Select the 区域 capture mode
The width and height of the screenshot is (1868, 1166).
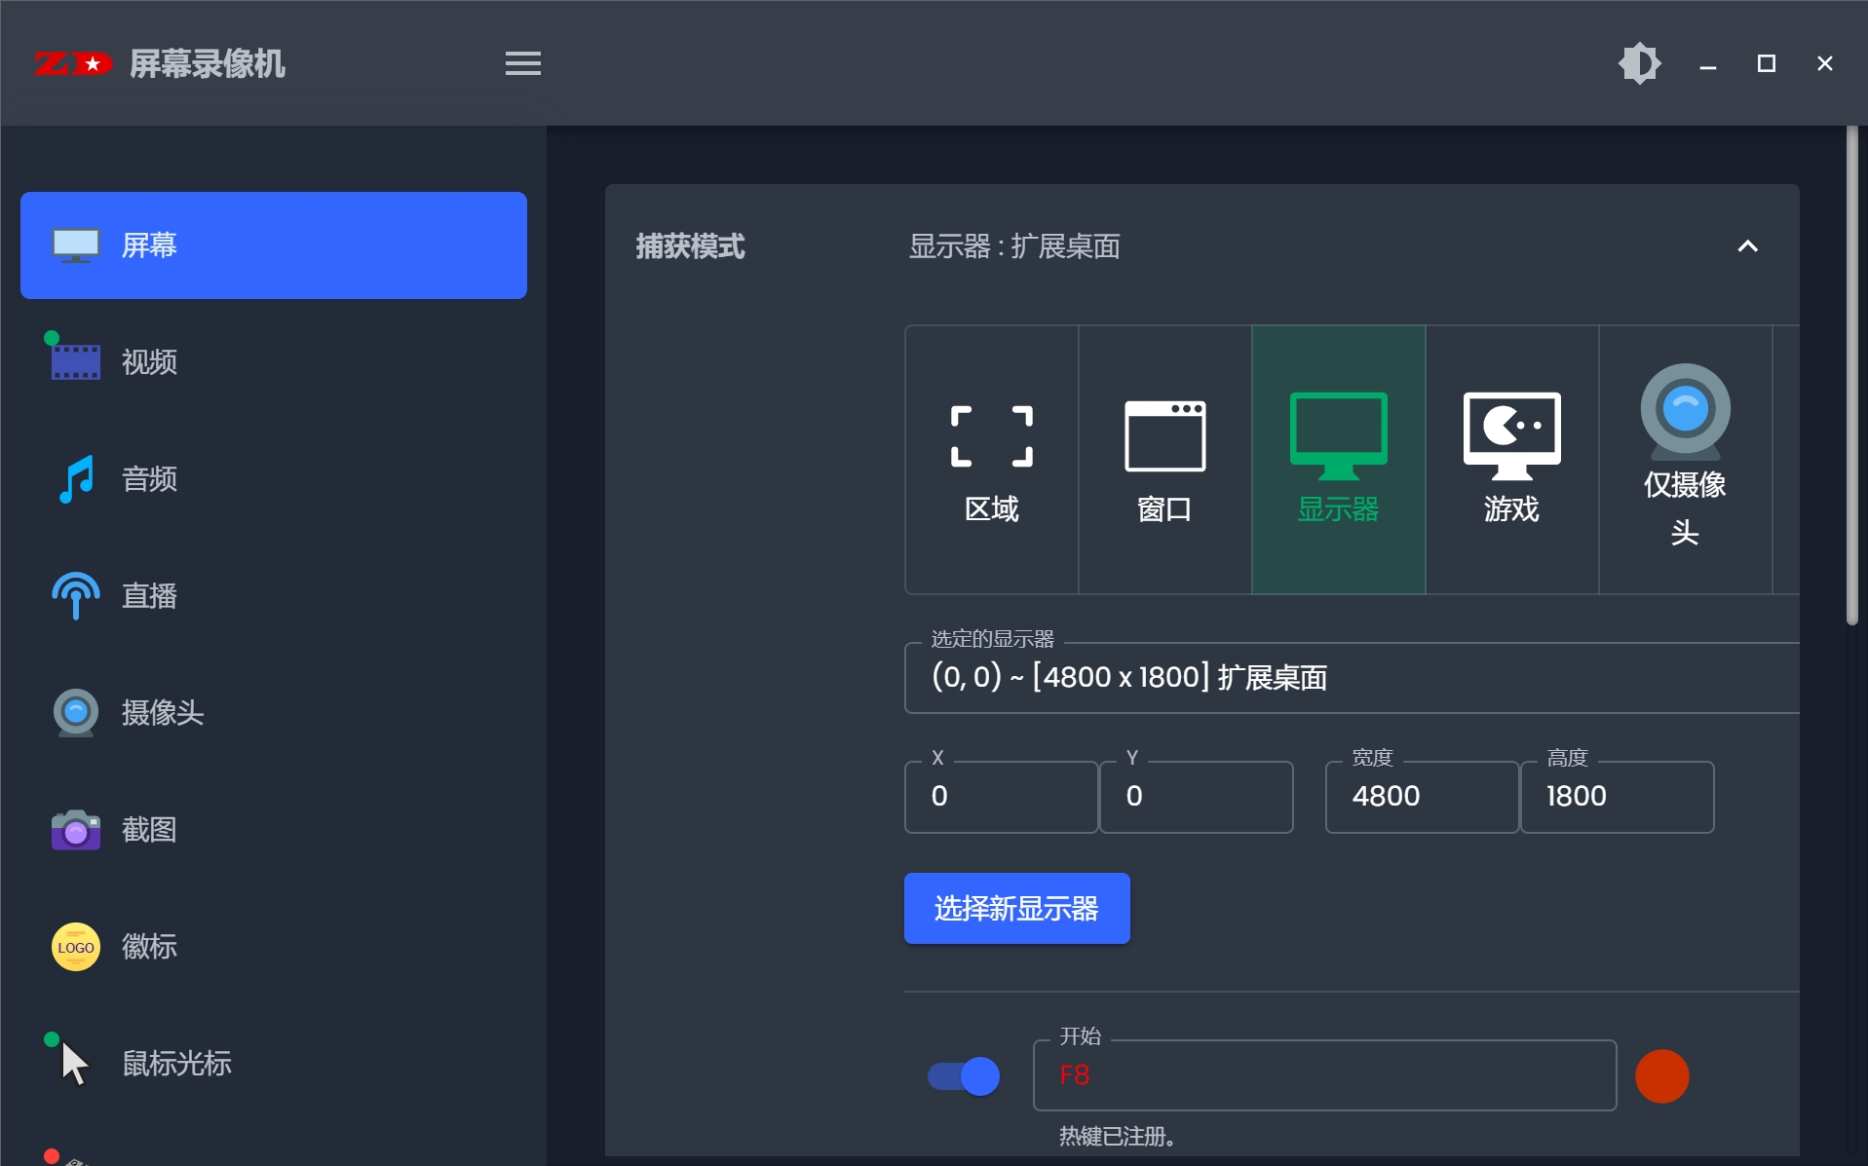991,460
